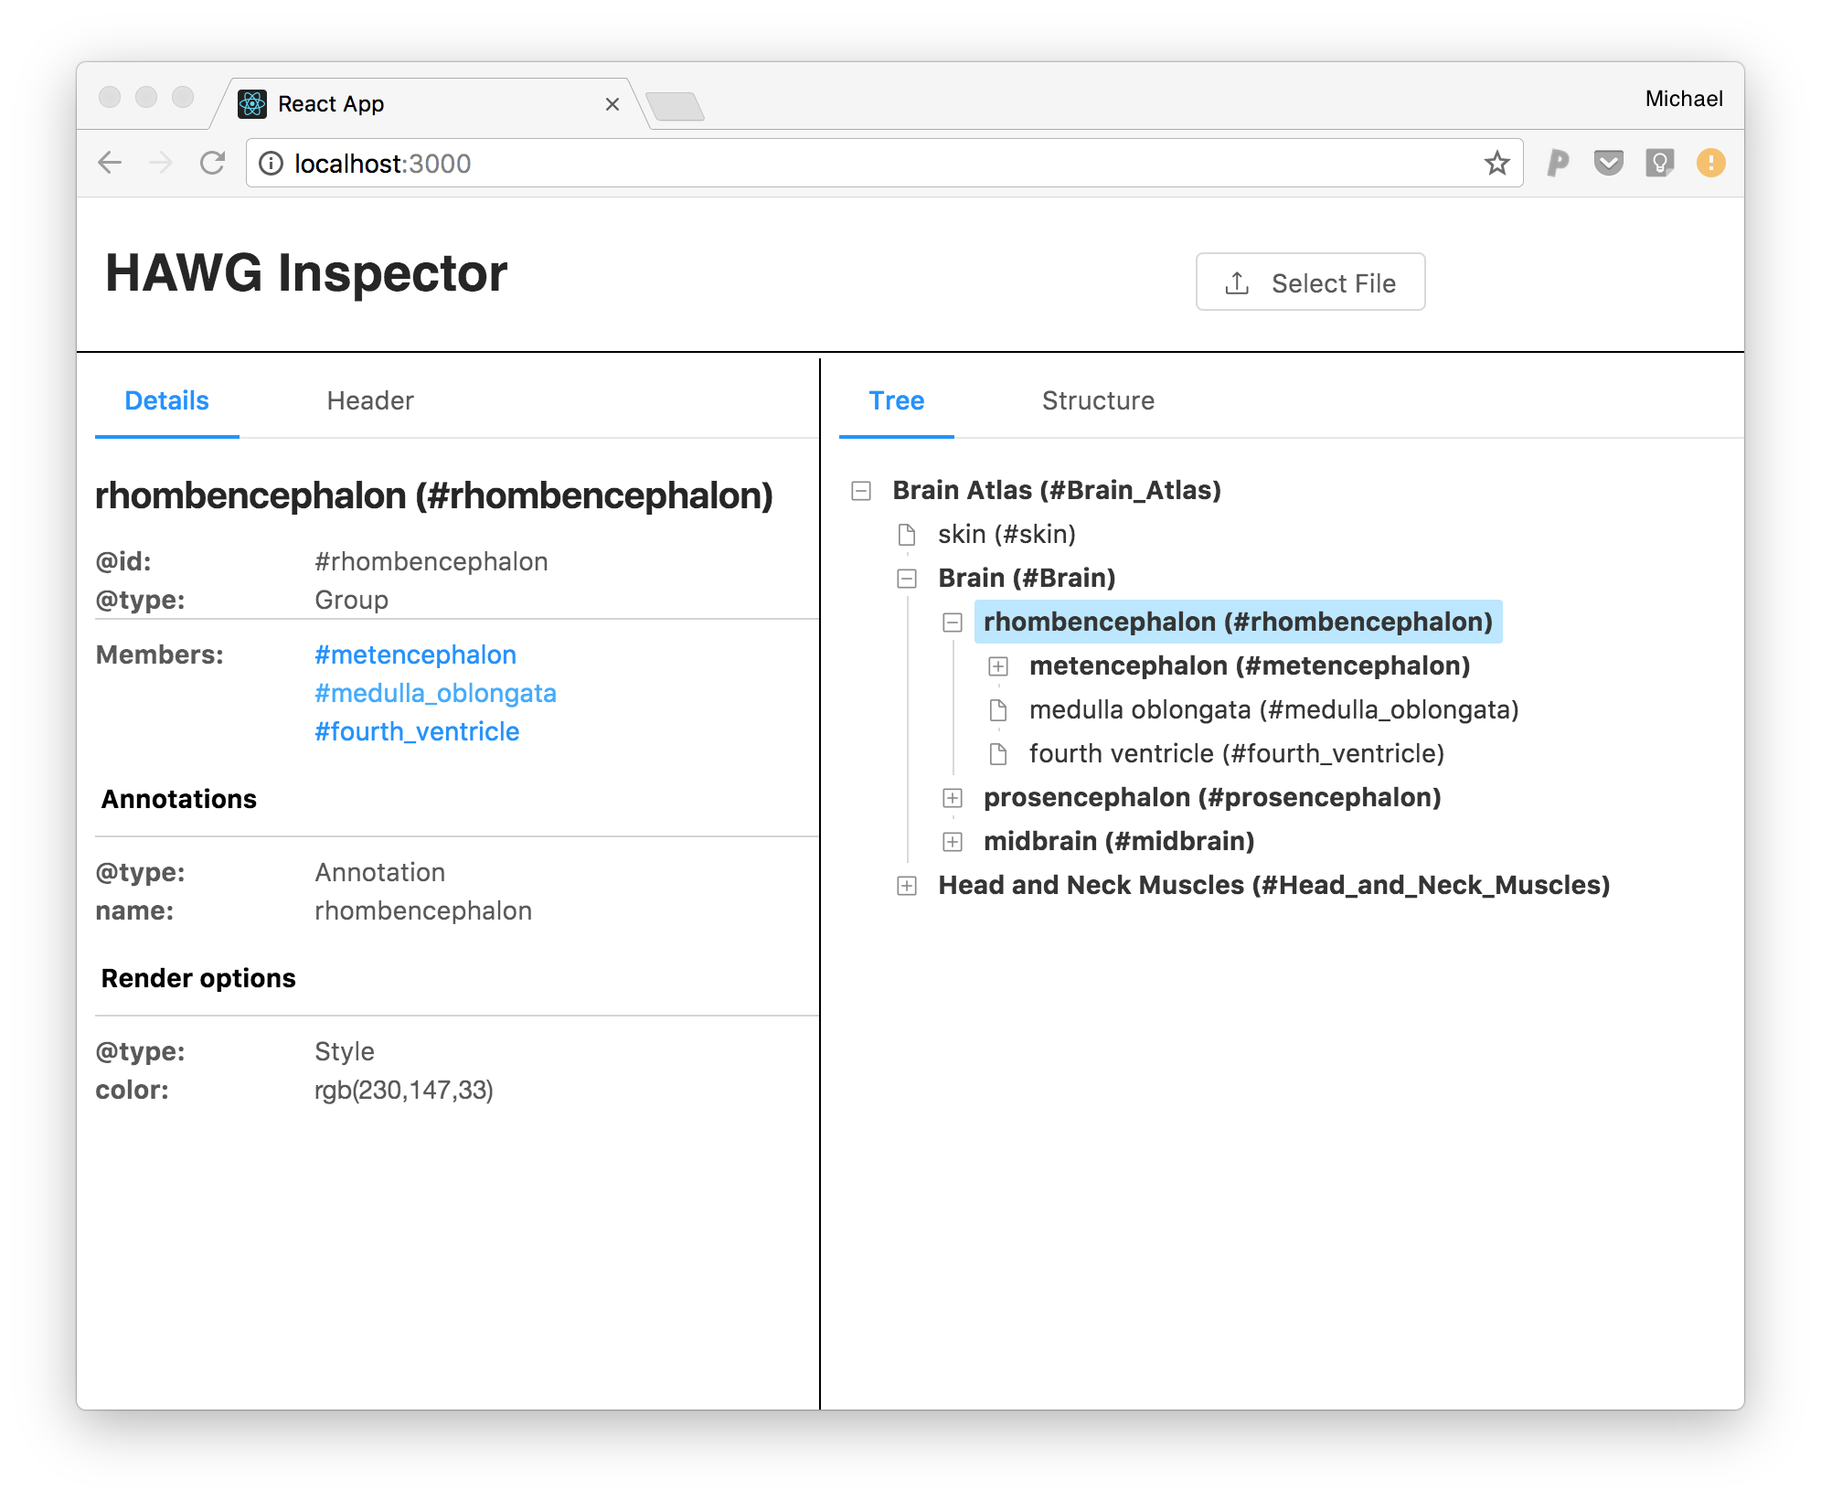Expand the prosencephalon node

tap(953, 798)
